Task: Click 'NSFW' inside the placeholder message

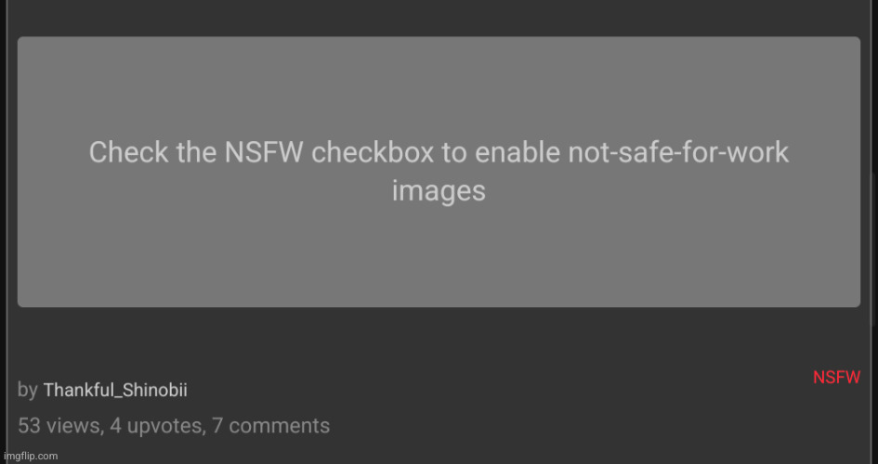Action: click(x=264, y=152)
